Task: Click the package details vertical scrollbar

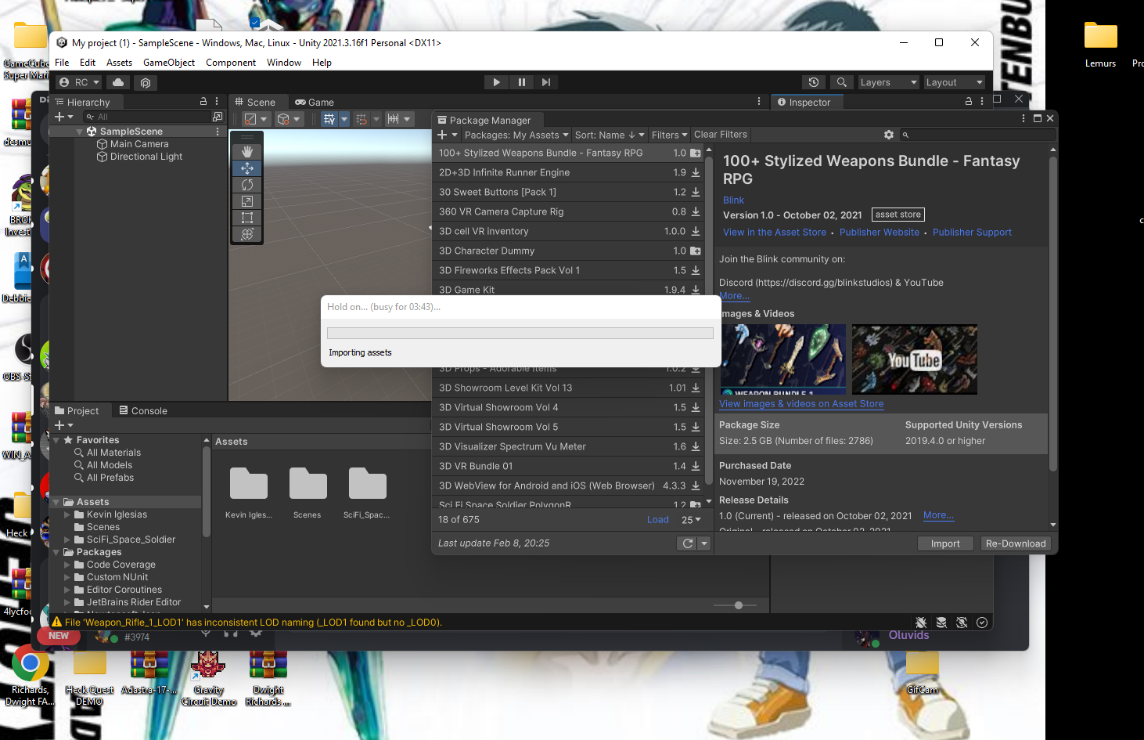Action: click(1053, 313)
